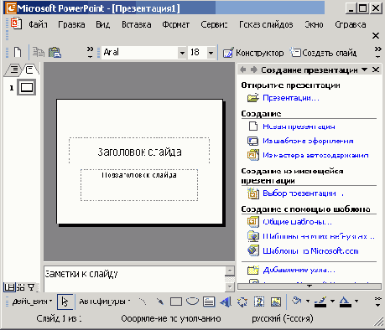The height and width of the screenshot is (330, 385).
Task: Open the Вставка menu
Action: click(x=137, y=24)
